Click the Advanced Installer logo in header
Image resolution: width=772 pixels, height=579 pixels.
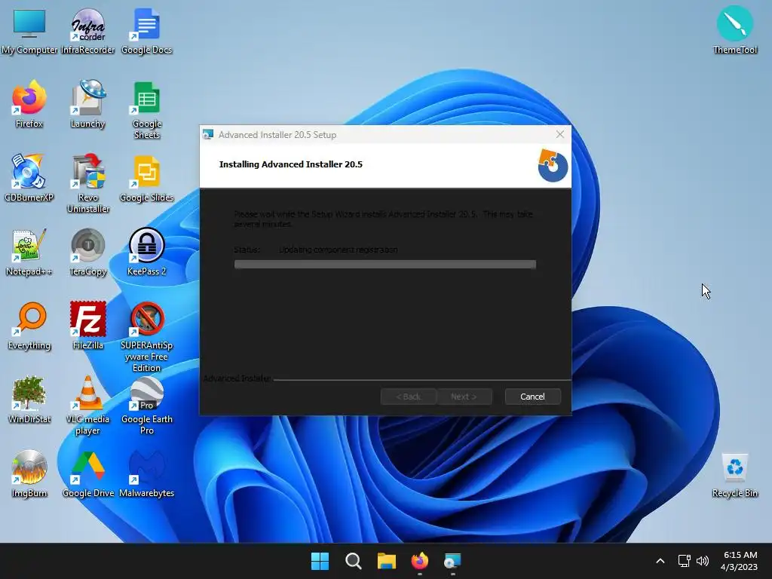(x=553, y=165)
